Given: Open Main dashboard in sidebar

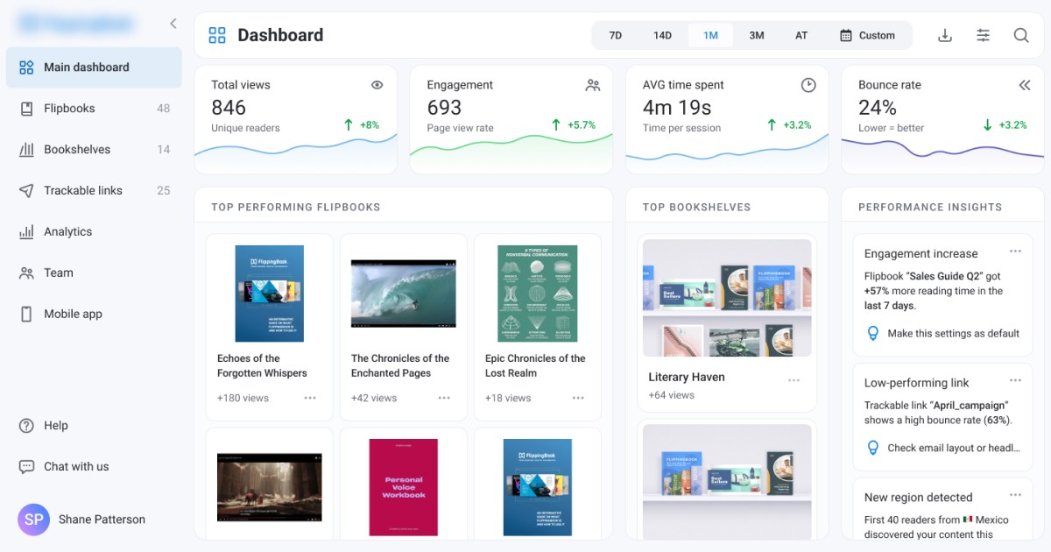Looking at the screenshot, I should pos(94,67).
